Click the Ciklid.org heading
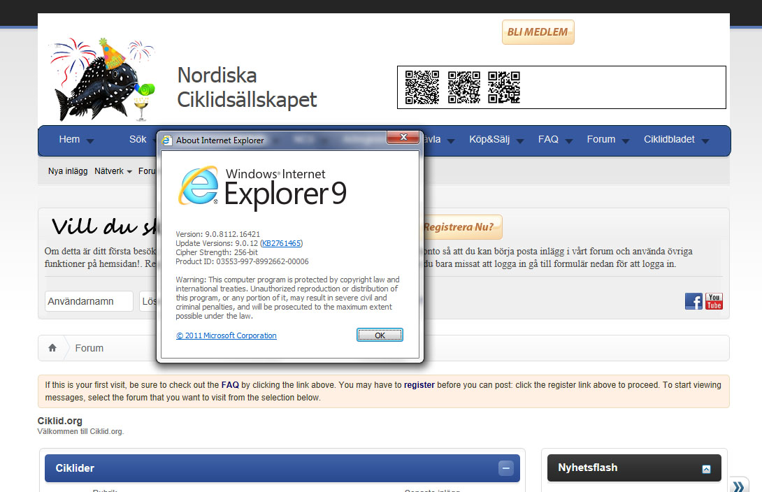Image resolution: width=762 pixels, height=492 pixels. click(x=60, y=421)
